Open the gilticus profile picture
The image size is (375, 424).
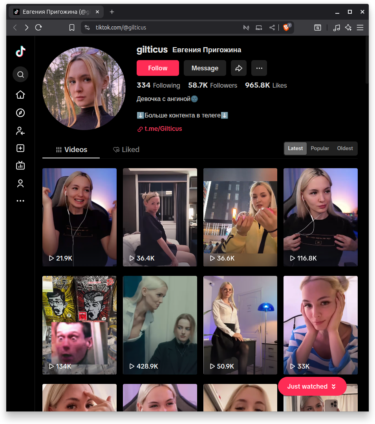(84, 88)
